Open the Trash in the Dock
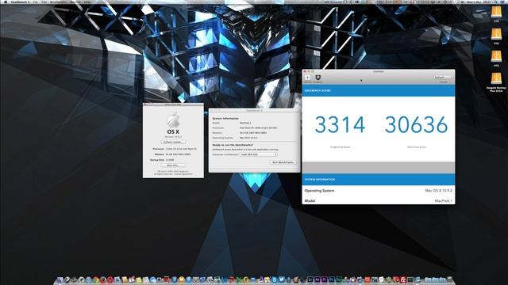Viewport: 508px width, 285px height. tap(449, 279)
